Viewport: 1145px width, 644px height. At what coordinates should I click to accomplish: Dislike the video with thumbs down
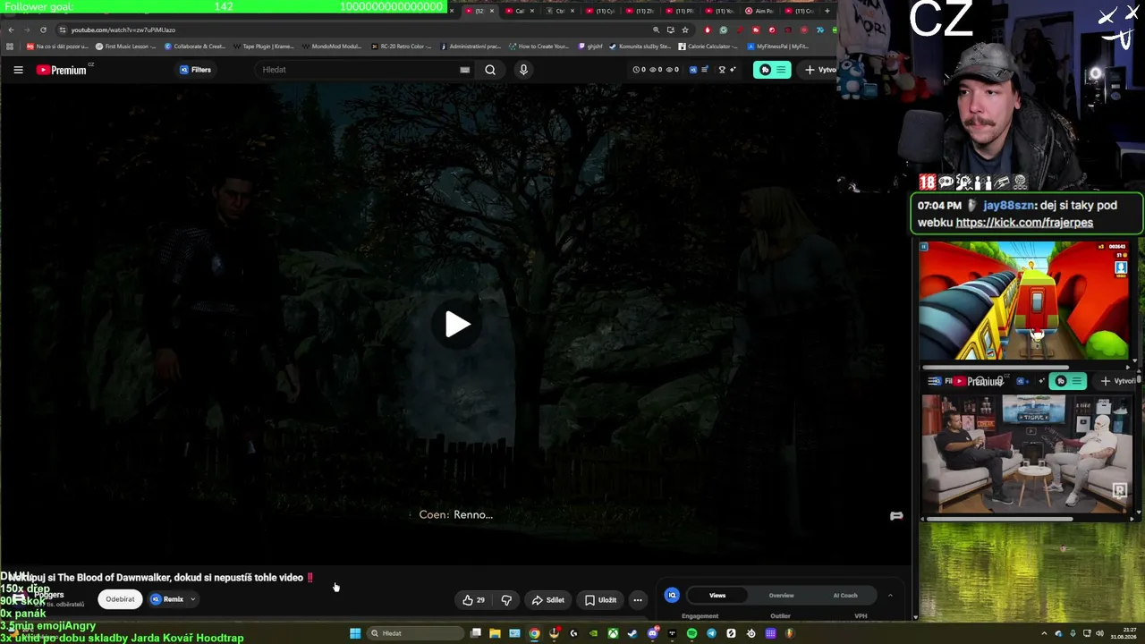click(x=506, y=600)
